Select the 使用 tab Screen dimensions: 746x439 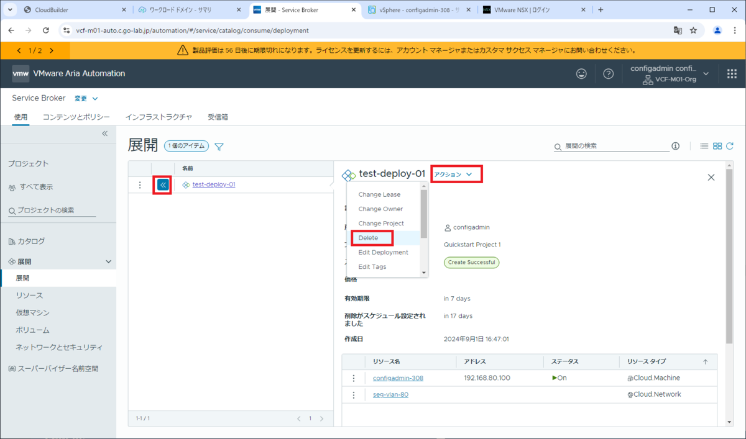21,117
